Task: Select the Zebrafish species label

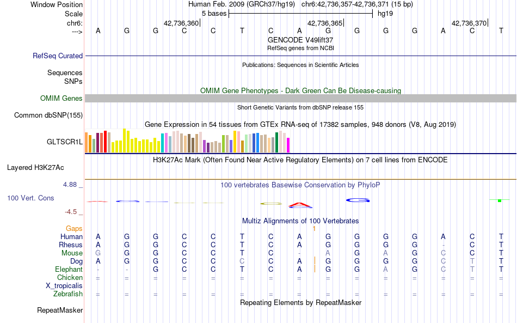Action: [x=68, y=294]
